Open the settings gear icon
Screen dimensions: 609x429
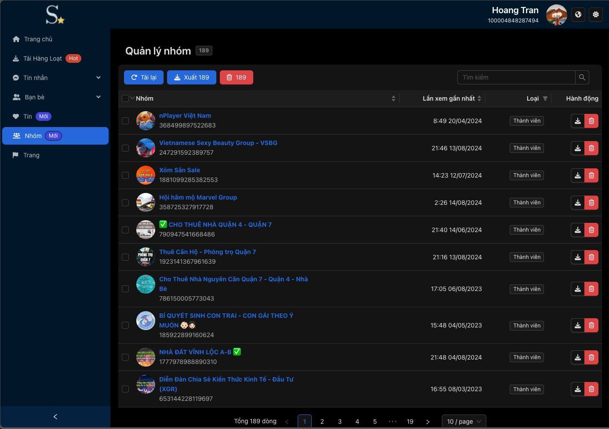596,15
